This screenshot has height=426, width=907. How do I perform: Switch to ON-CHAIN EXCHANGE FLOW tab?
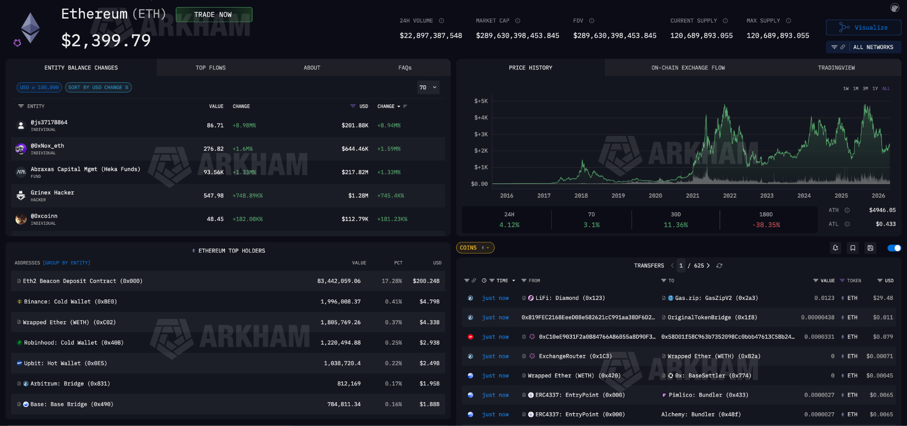coord(688,68)
